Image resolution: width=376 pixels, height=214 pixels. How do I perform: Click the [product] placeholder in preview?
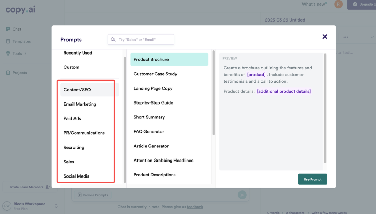tap(256, 75)
